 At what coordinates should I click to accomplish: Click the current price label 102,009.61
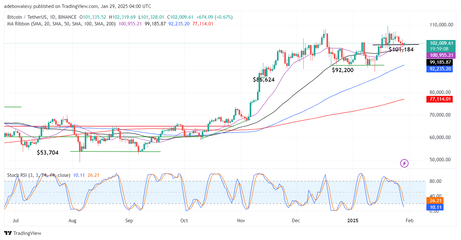point(440,43)
